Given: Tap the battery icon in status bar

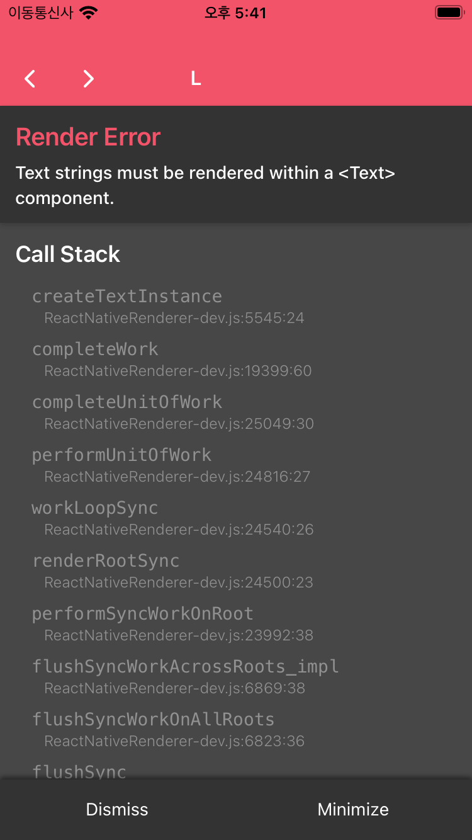Looking at the screenshot, I should coord(449,13).
